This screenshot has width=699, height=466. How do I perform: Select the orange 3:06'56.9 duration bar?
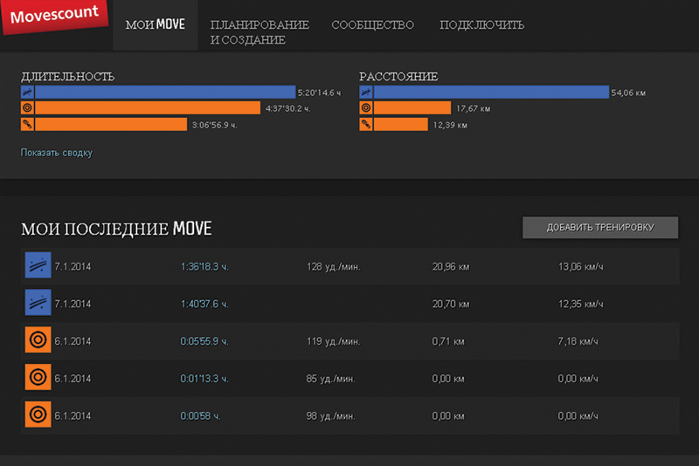111,124
